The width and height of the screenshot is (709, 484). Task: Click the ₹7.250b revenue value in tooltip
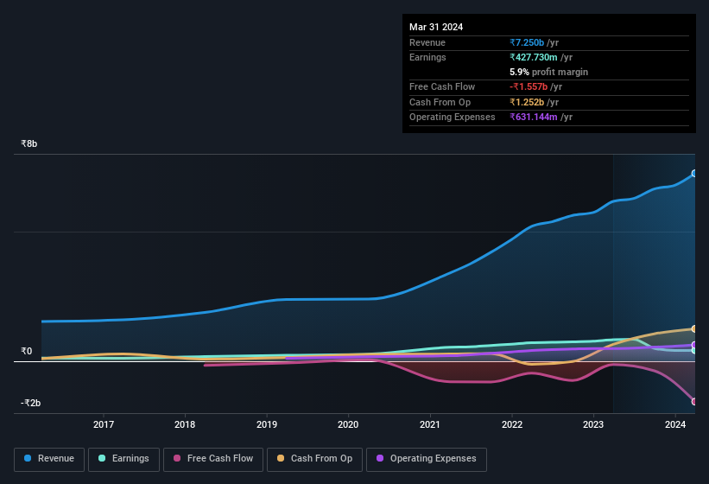point(529,43)
